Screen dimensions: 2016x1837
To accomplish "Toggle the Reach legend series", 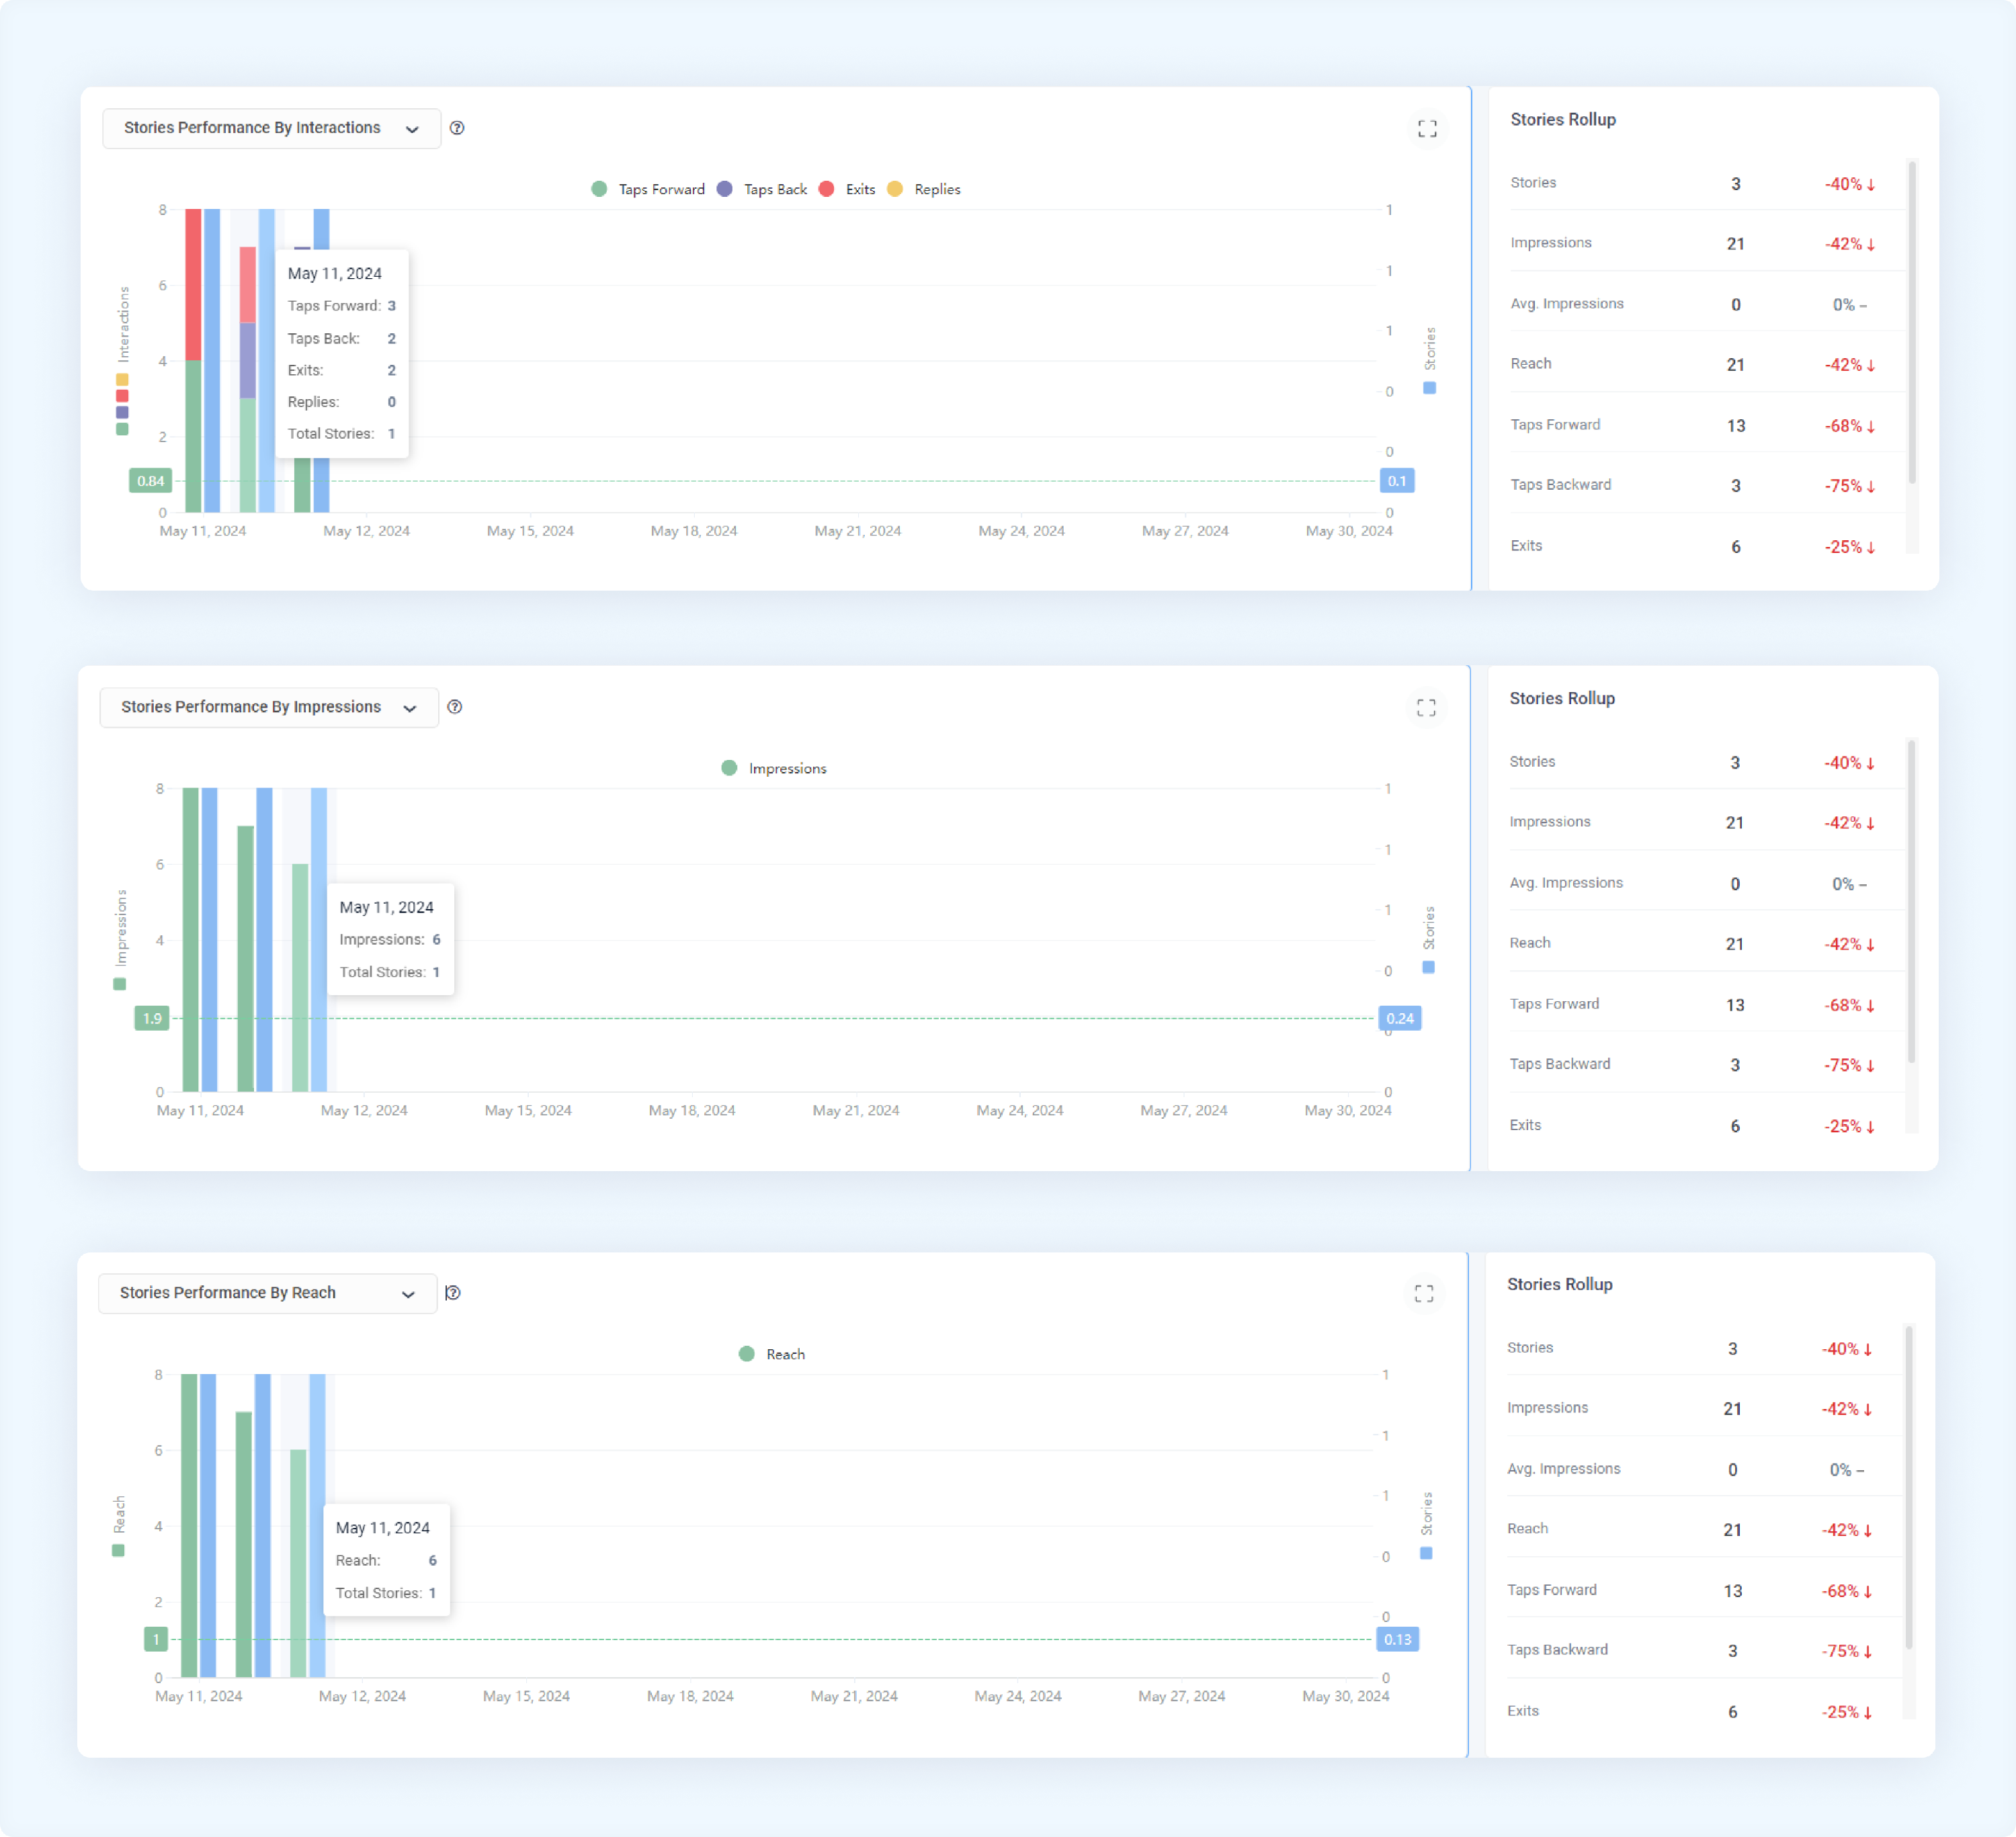I will coord(772,1354).
